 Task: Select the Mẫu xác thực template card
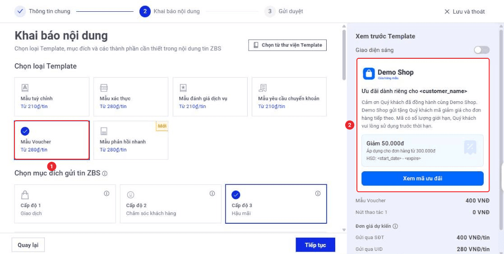click(x=131, y=97)
